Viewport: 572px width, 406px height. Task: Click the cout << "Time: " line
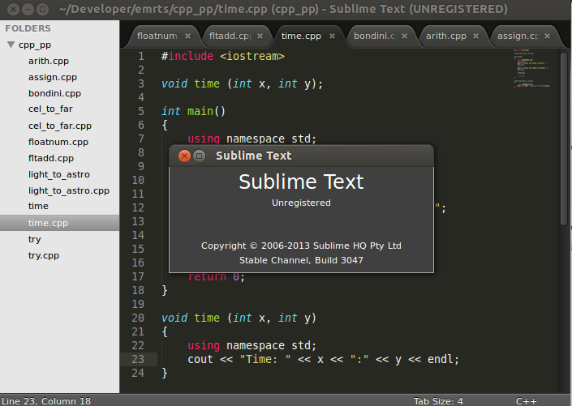click(x=323, y=359)
